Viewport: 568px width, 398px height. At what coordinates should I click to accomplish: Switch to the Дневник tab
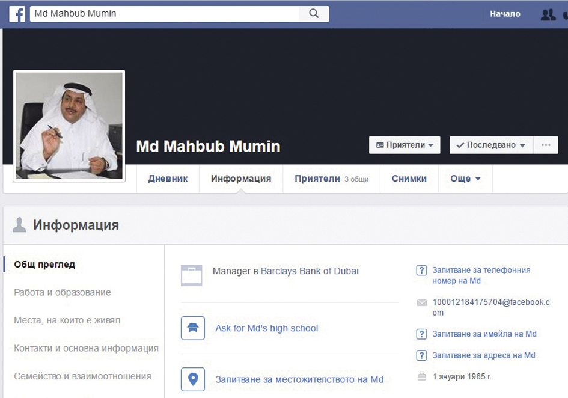168,179
